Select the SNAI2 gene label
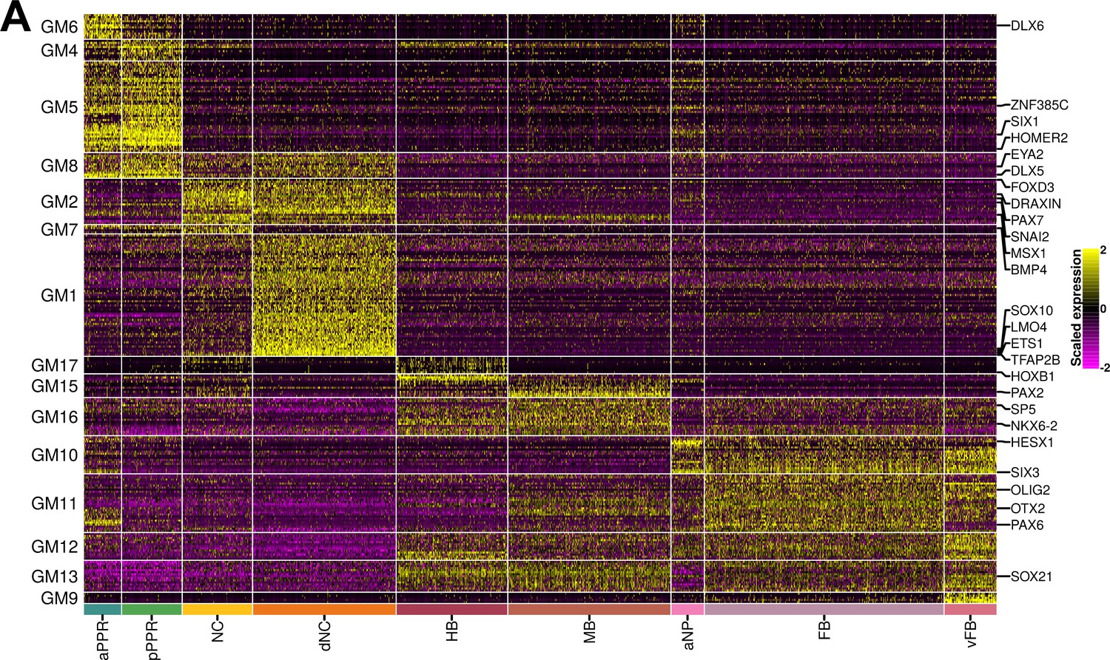This screenshot has height=660, width=1110. pos(1030,237)
